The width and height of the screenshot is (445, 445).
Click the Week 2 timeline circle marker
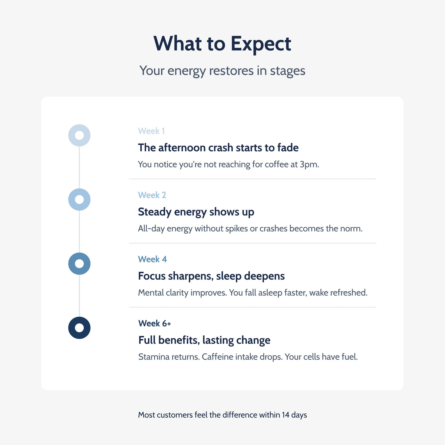(x=79, y=200)
